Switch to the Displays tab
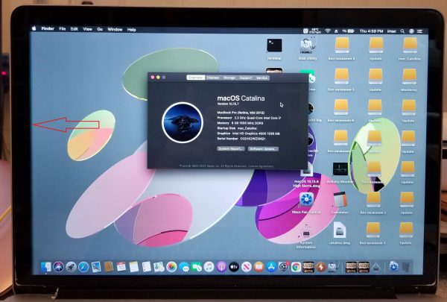Image resolution: width=447 pixels, height=302 pixels. (214, 78)
